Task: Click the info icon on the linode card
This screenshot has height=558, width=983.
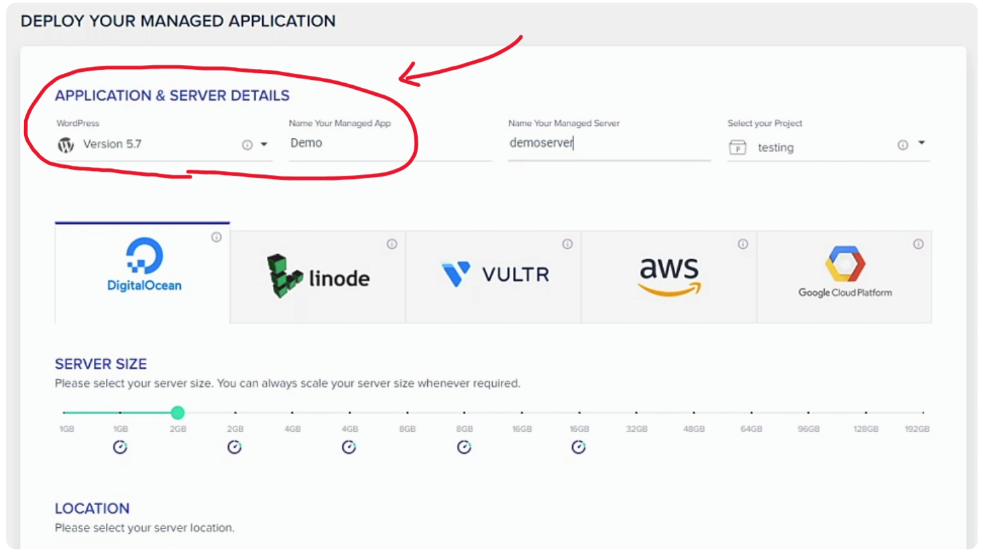Action: 392,244
